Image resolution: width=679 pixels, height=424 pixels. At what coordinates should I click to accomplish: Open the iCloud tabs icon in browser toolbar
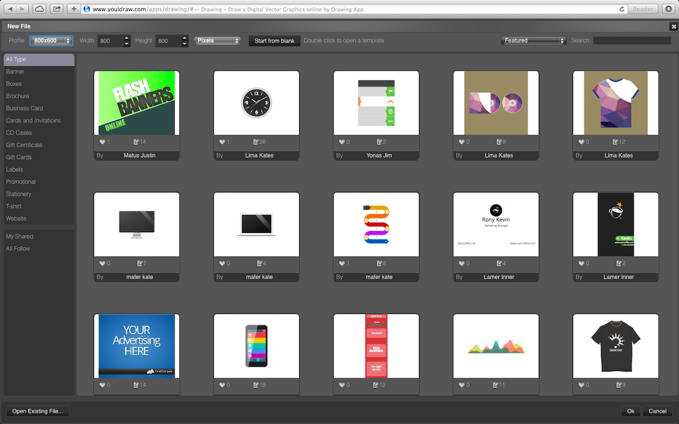point(39,9)
